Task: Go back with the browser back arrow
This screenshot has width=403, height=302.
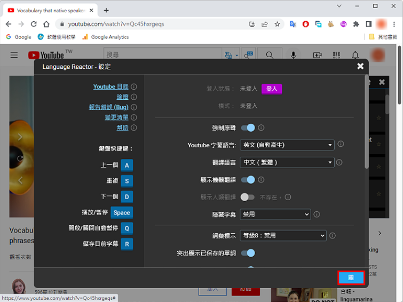Action: [x=9, y=24]
